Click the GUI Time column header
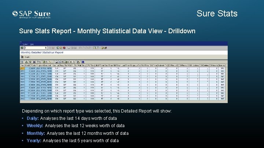The height and width of the screenshot is (148, 264). [153, 65]
